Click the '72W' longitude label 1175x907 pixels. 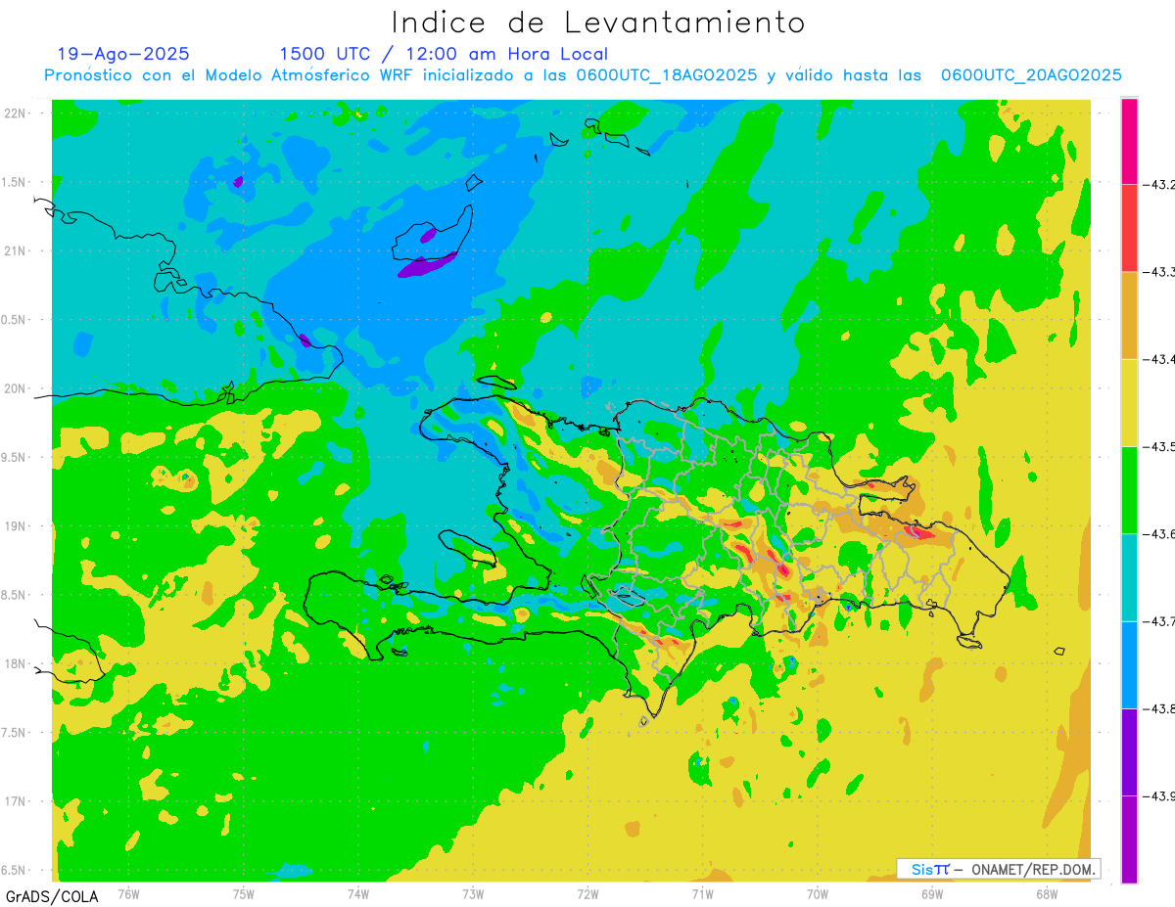587,893
